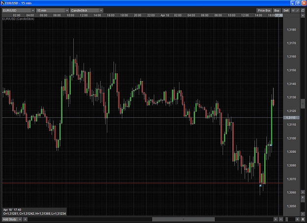Click the 1,3050 price axis label

(x=291, y=206)
